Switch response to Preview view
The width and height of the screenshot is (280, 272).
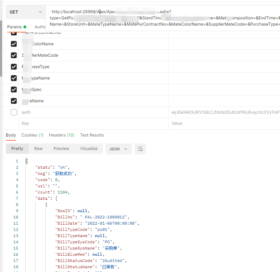coord(61,149)
